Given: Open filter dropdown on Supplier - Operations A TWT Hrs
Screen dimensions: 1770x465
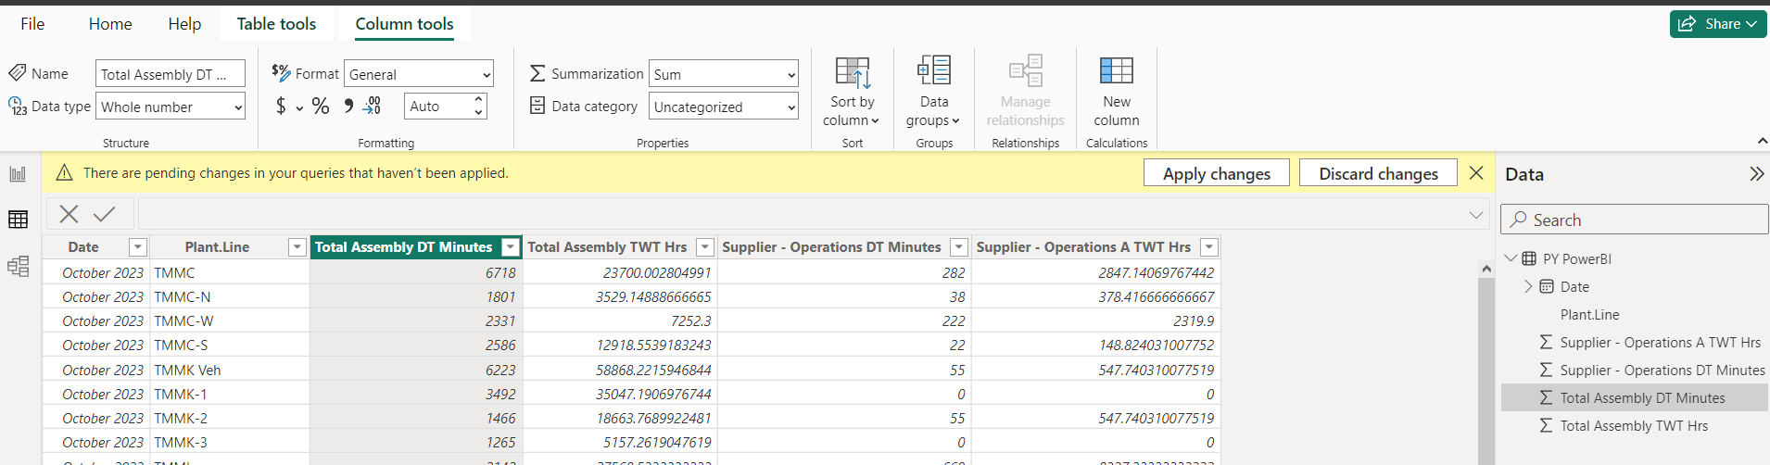Looking at the screenshot, I should pyautogui.click(x=1208, y=247).
